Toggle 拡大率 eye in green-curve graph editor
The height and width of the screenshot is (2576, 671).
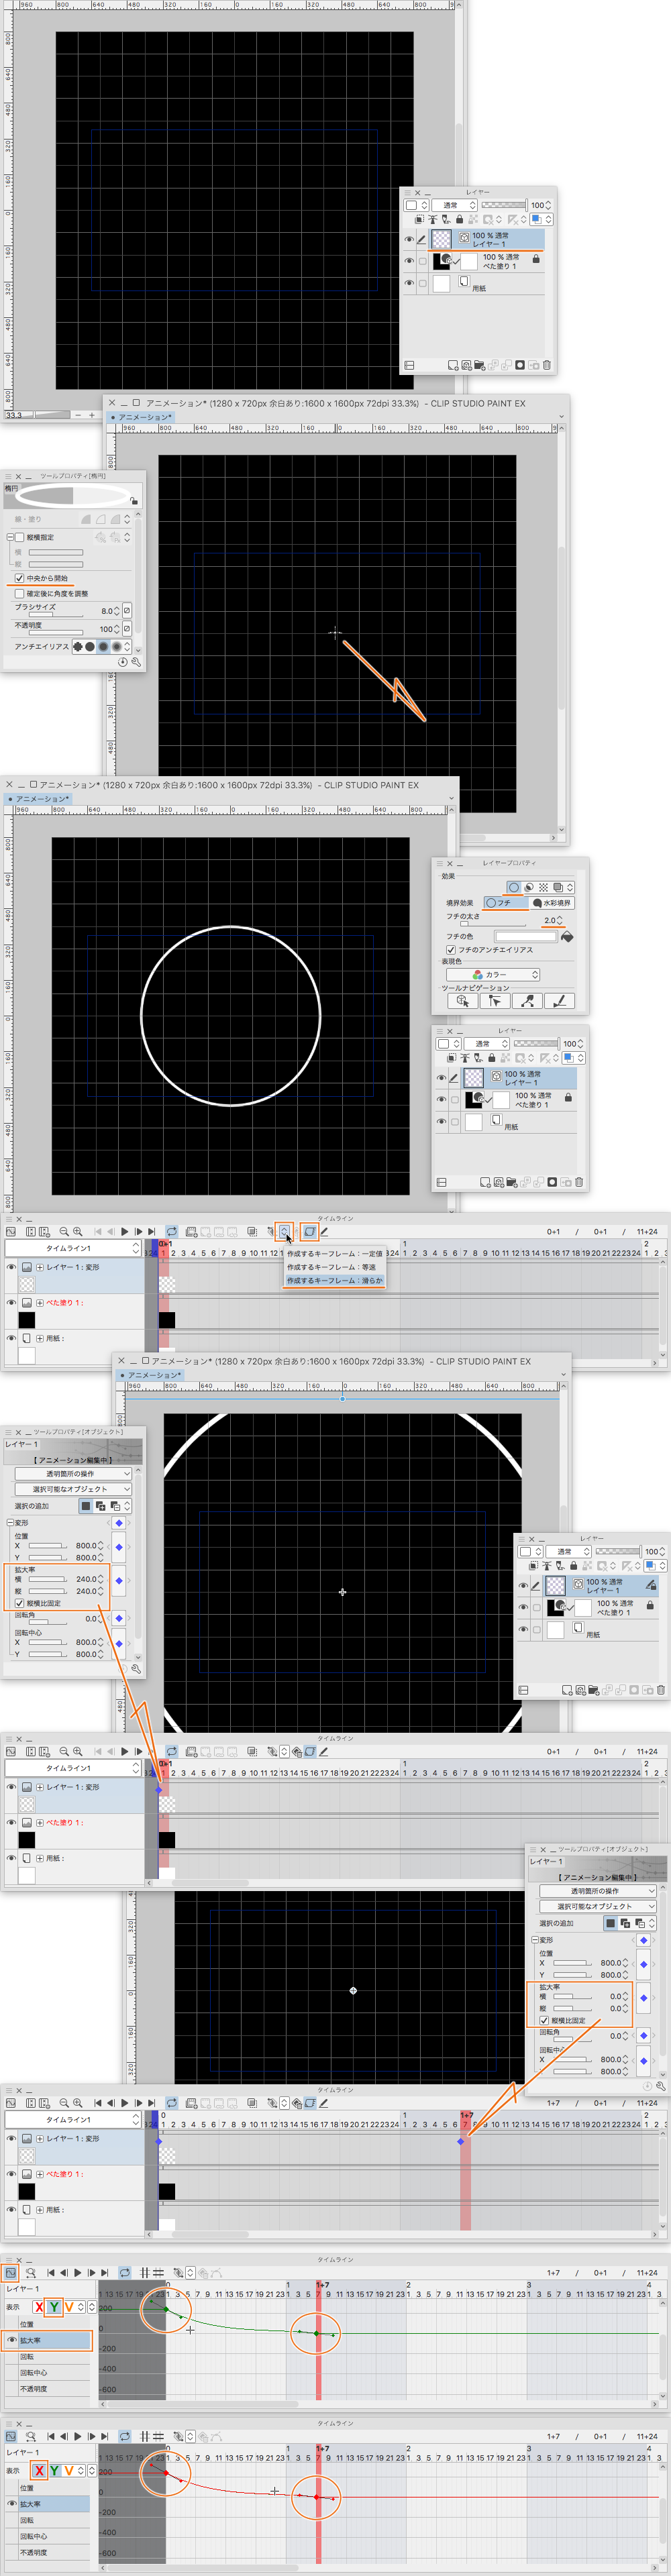coord(12,2340)
